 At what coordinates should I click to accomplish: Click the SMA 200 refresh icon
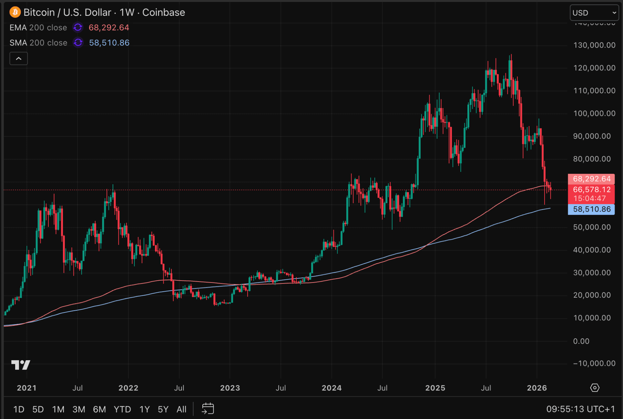78,43
